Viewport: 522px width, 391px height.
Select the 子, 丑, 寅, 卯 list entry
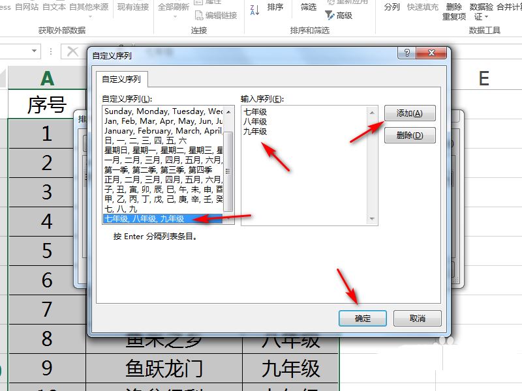click(163, 190)
